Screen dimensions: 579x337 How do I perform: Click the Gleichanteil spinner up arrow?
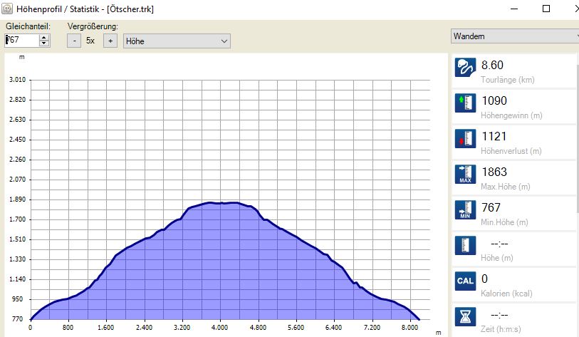pyautogui.click(x=44, y=37)
